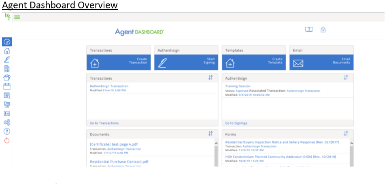Open Training Session's Associated Transaction link
The width and height of the screenshot is (389, 184).
click(x=304, y=91)
